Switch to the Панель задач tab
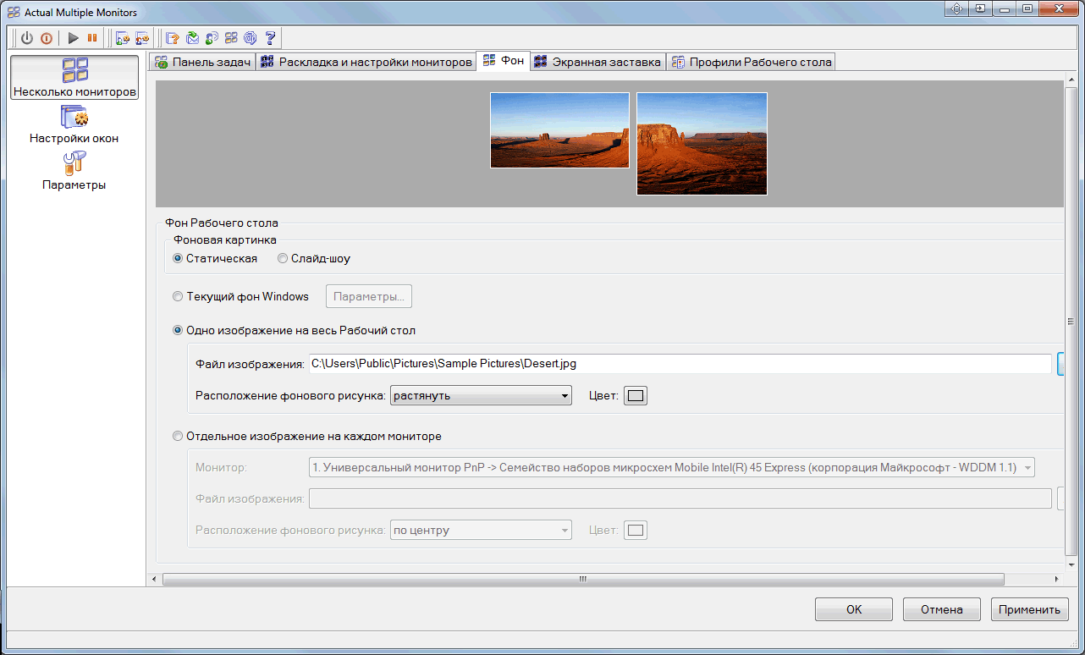 point(202,62)
